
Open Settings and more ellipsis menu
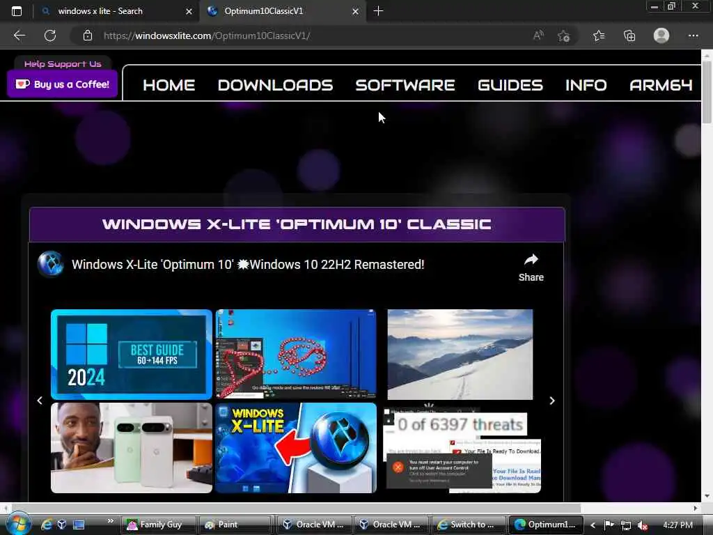coord(693,36)
